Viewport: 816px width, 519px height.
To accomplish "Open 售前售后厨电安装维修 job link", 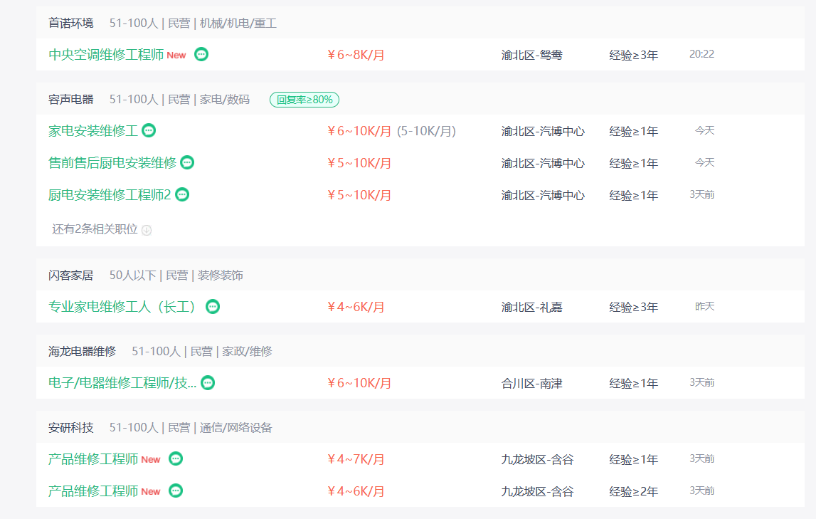I will tap(112, 163).
